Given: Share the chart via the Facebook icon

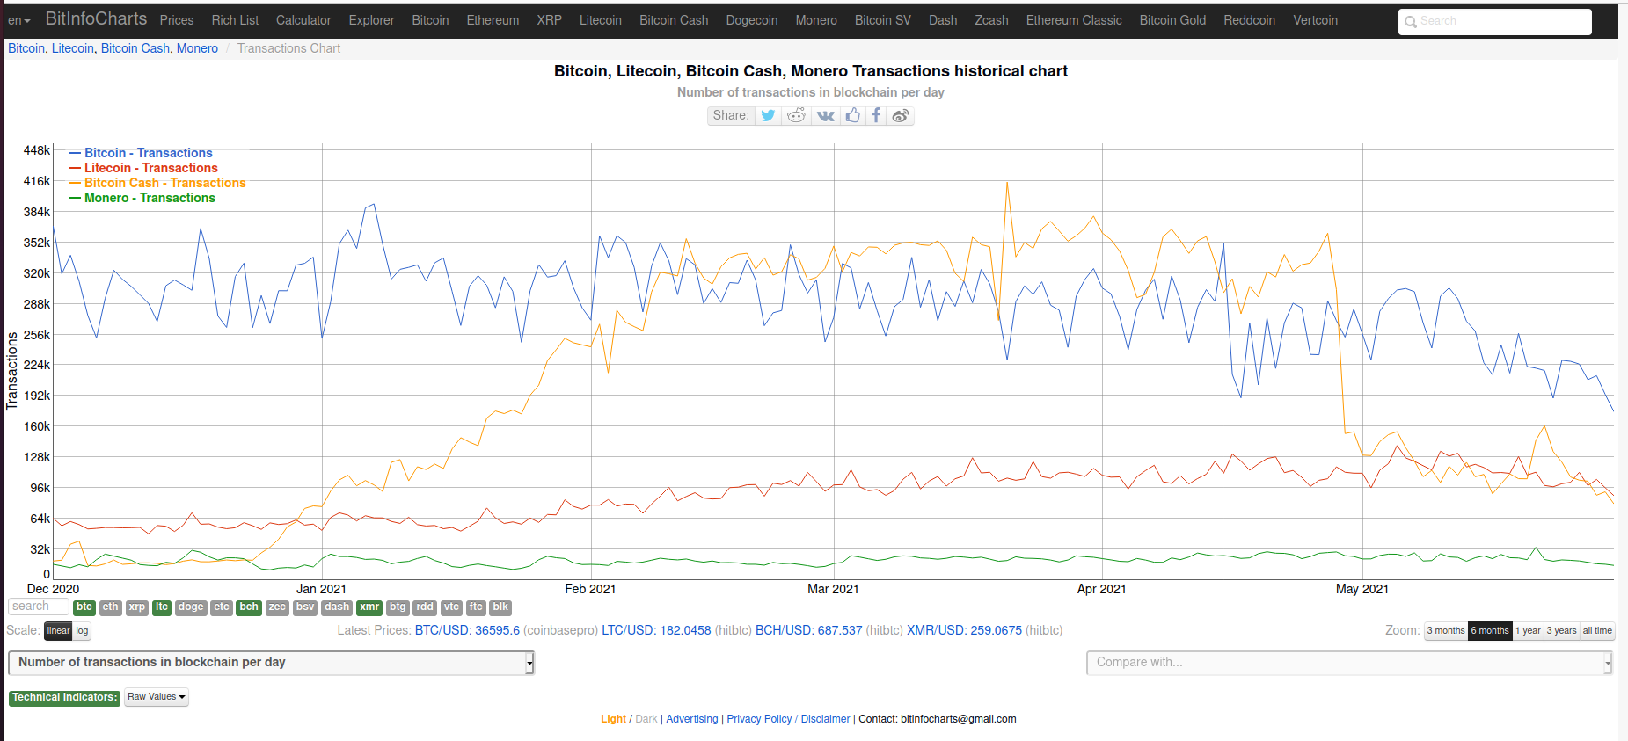Looking at the screenshot, I should click(x=876, y=116).
